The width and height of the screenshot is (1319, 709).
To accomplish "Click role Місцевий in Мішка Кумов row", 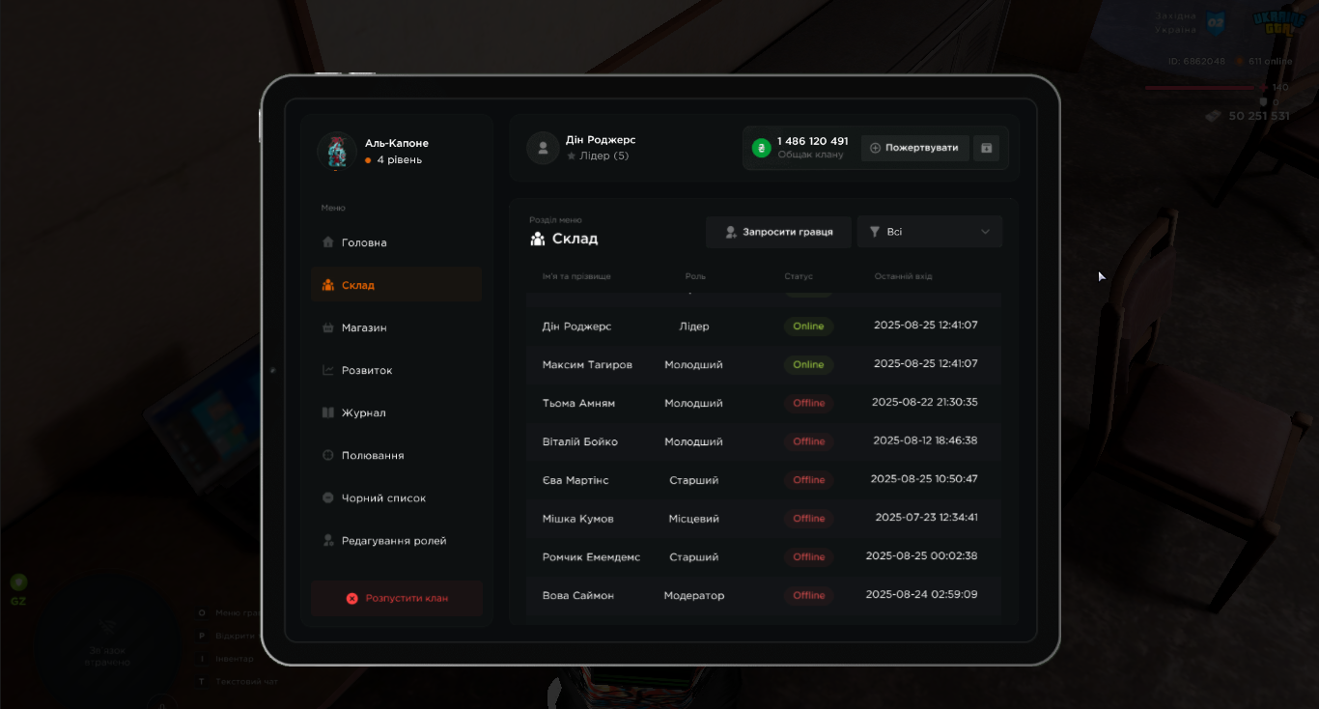I will pyautogui.click(x=694, y=519).
